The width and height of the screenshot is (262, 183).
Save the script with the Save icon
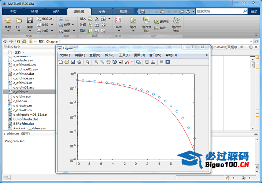[x=30, y=20]
